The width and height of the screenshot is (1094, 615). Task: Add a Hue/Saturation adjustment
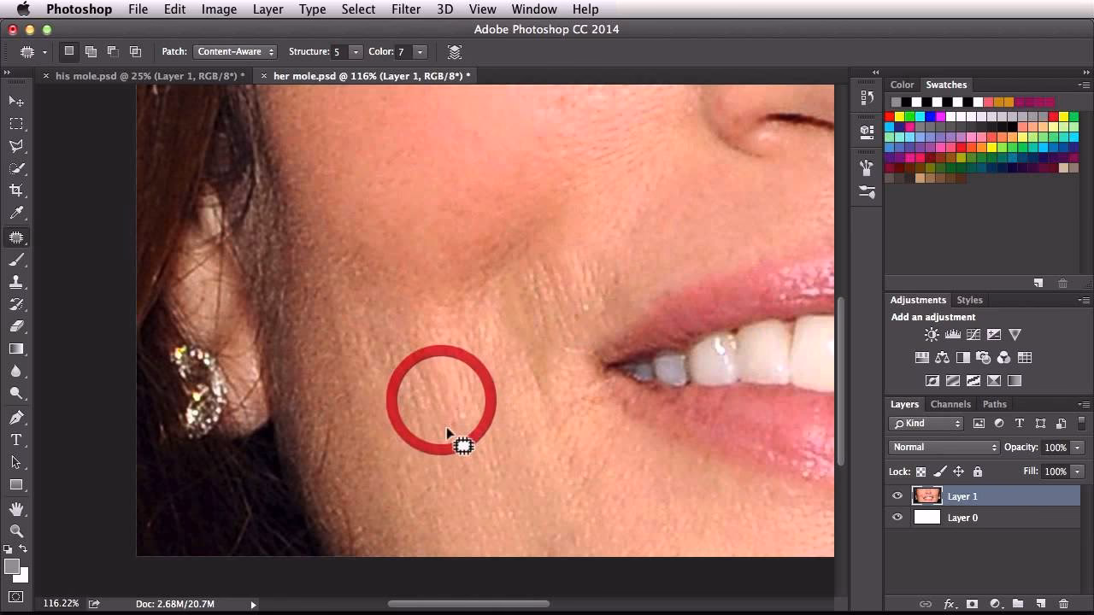point(923,356)
